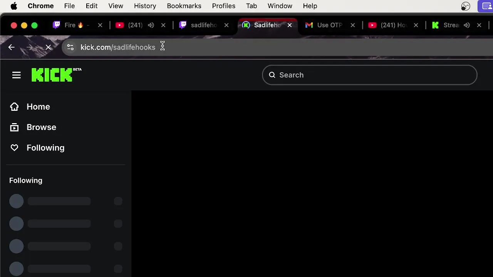Close the second YouTube (241) How tab

(416, 25)
